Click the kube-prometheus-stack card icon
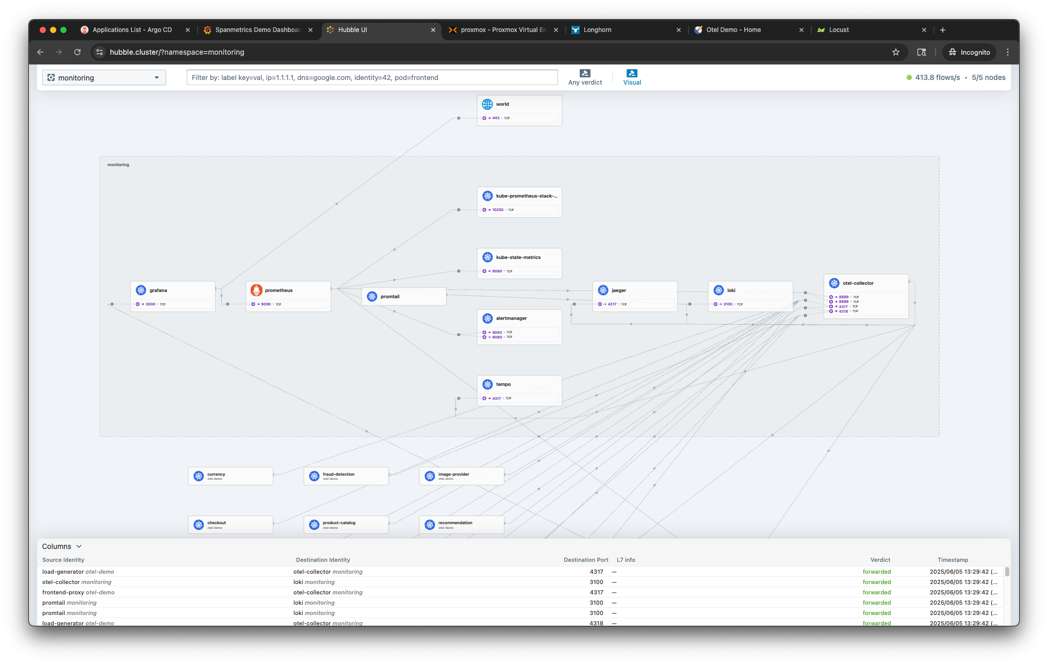The width and height of the screenshot is (1048, 664). (487, 196)
